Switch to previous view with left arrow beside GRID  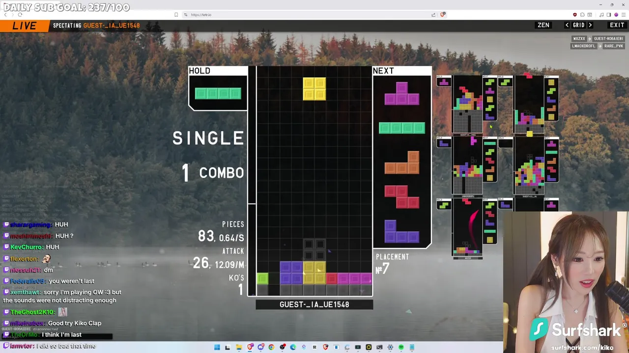tap(567, 25)
